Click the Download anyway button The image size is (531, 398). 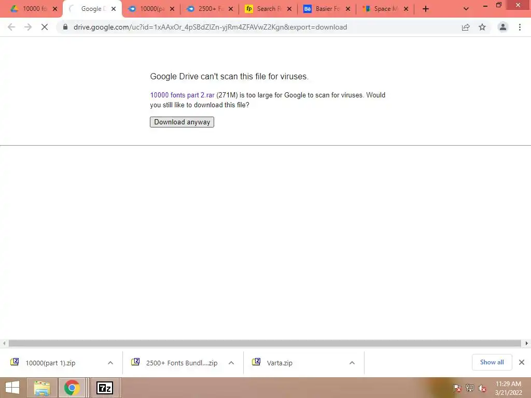coord(182,122)
